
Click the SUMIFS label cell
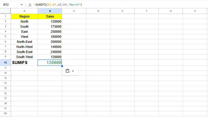(24, 63)
